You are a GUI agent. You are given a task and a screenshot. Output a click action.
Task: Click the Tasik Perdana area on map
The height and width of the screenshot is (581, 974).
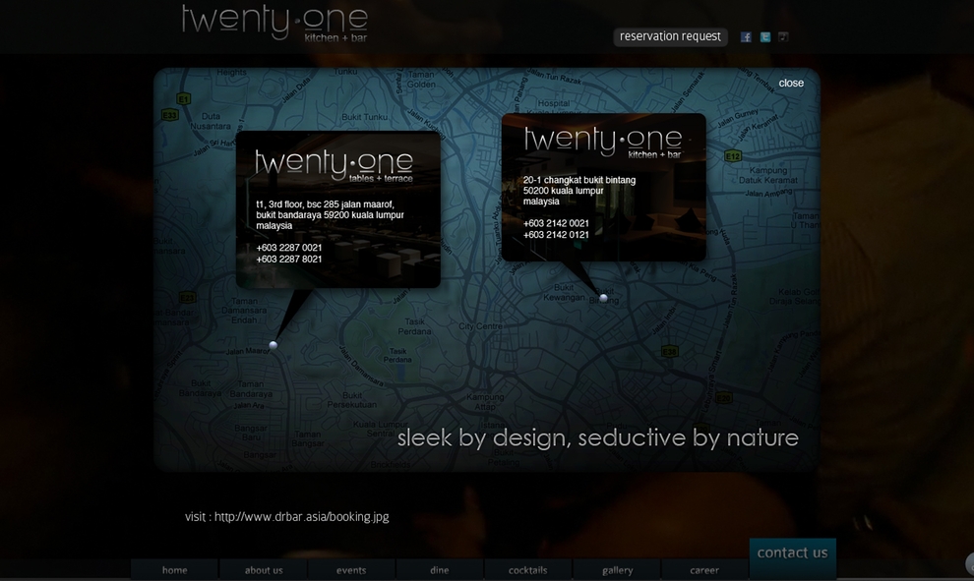[414, 327]
